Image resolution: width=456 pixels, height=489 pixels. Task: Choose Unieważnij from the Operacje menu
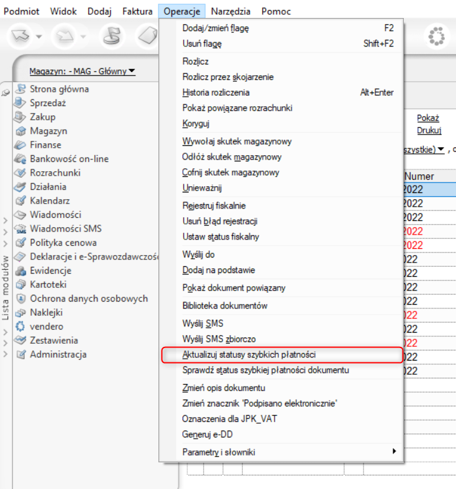[282, 188]
